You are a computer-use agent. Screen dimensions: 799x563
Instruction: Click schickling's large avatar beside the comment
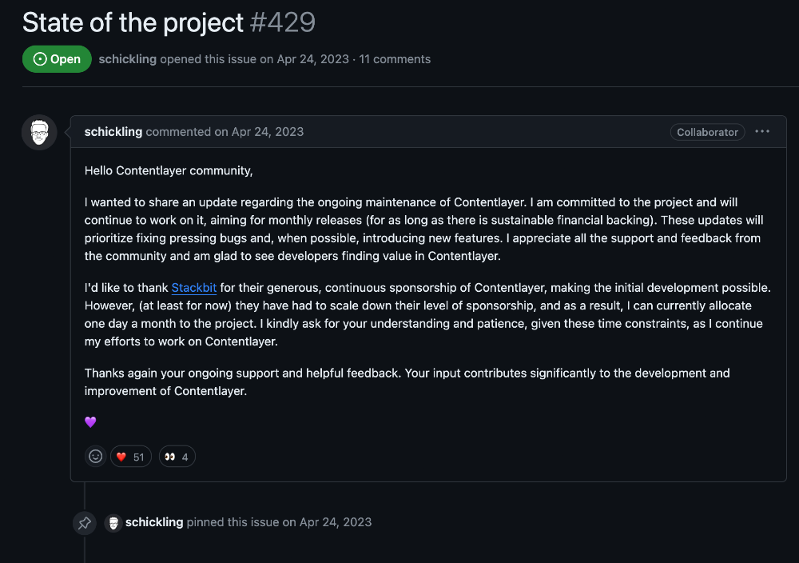point(39,133)
